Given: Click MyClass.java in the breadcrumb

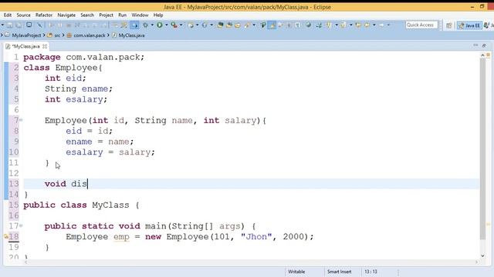Looking at the screenshot, I should coord(131,35).
